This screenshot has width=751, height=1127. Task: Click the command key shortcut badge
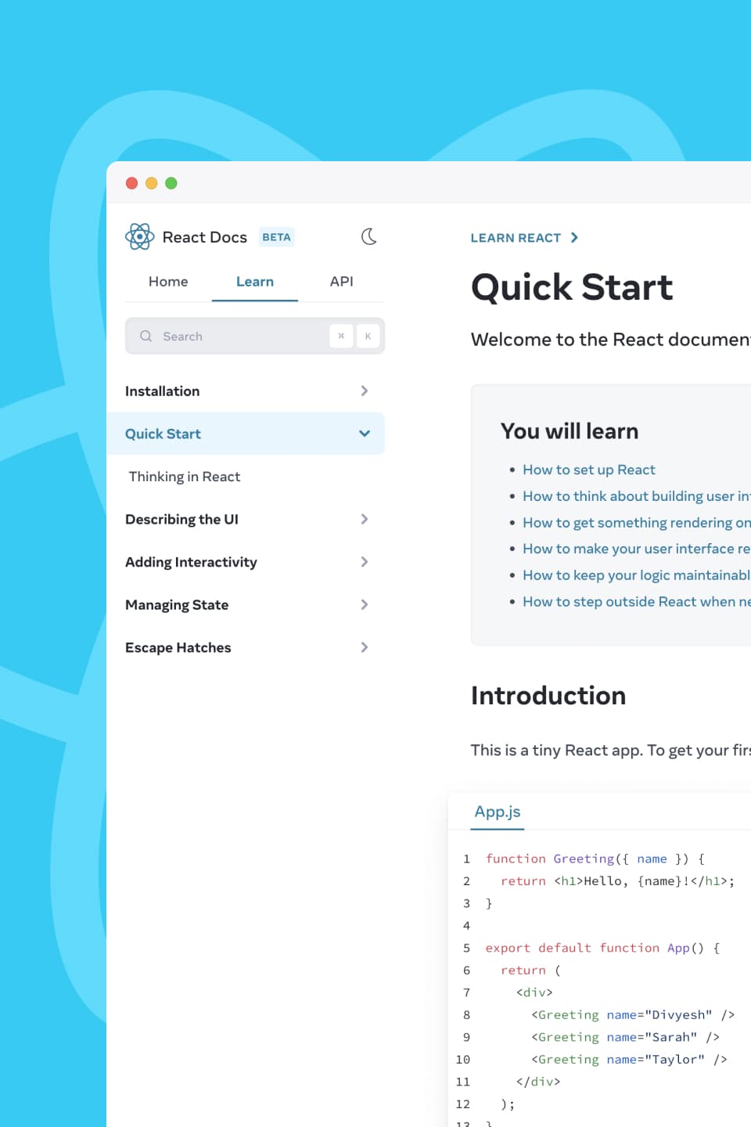[341, 336]
